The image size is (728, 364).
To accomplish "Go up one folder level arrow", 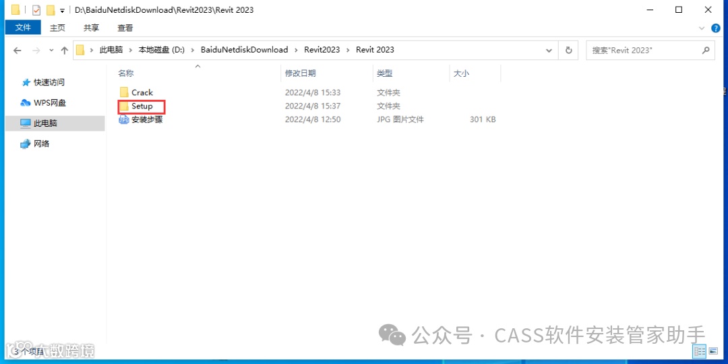I will (x=65, y=51).
